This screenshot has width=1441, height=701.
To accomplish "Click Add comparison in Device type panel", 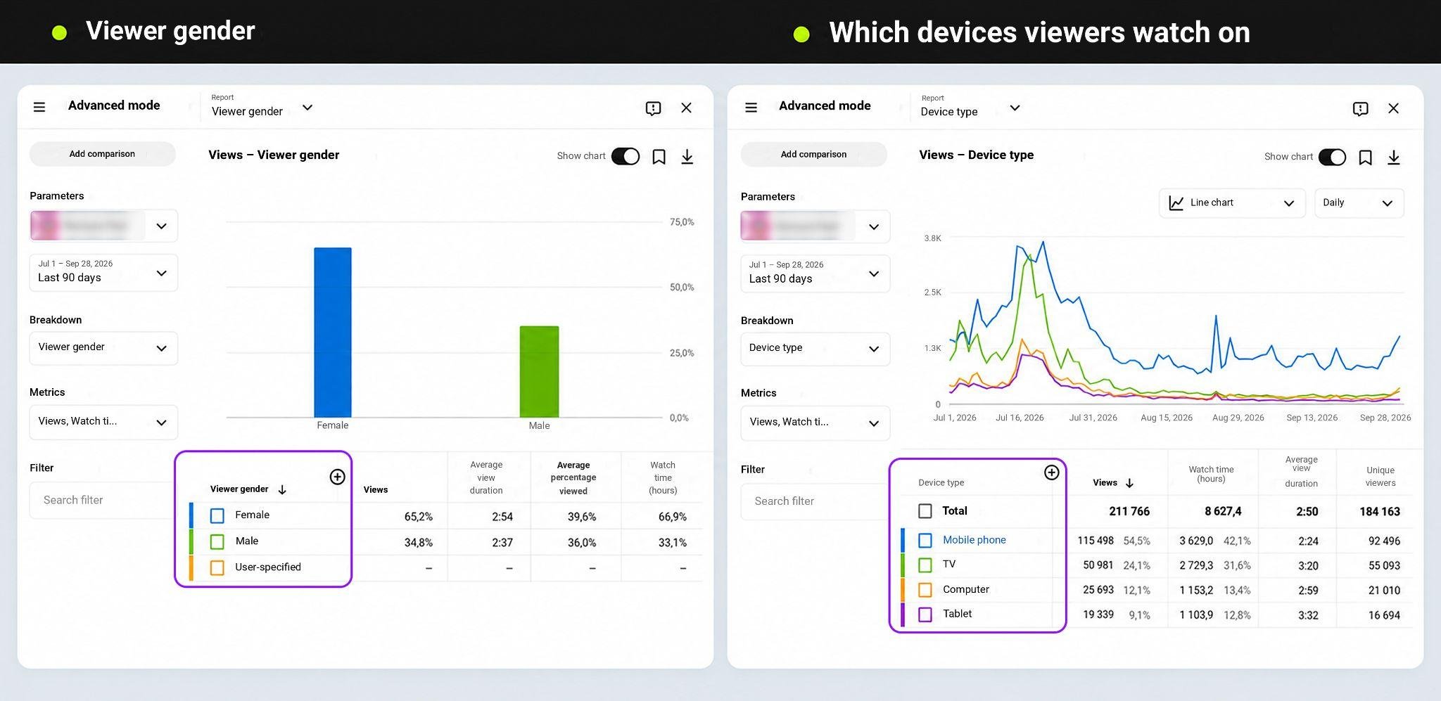I will point(813,155).
